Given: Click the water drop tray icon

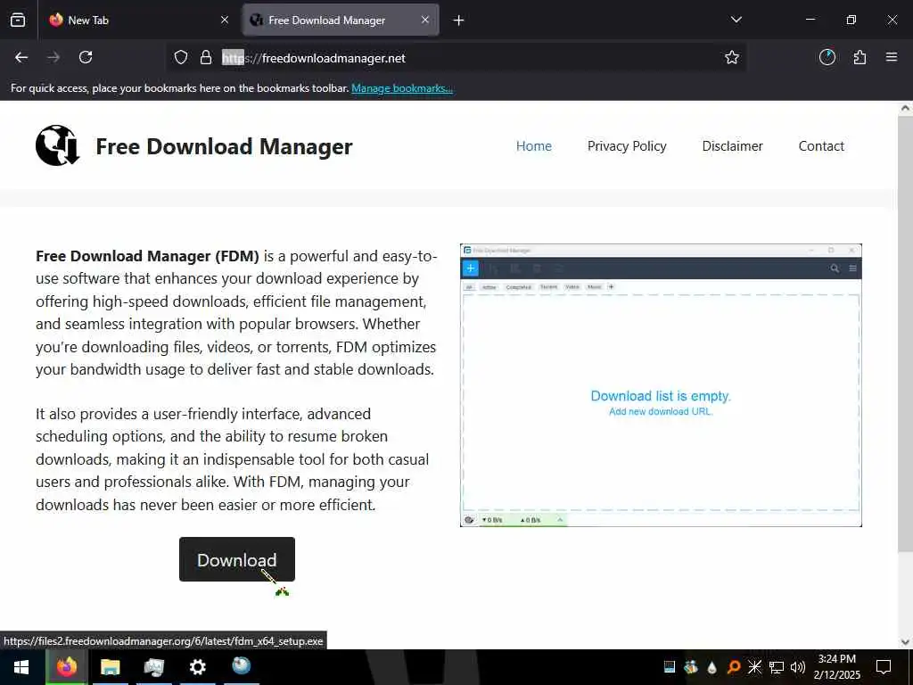Looking at the screenshot, I should 712,667.
